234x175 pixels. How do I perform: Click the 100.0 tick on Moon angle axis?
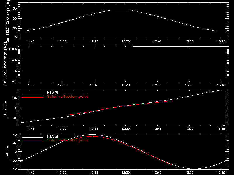click(13, 49)
